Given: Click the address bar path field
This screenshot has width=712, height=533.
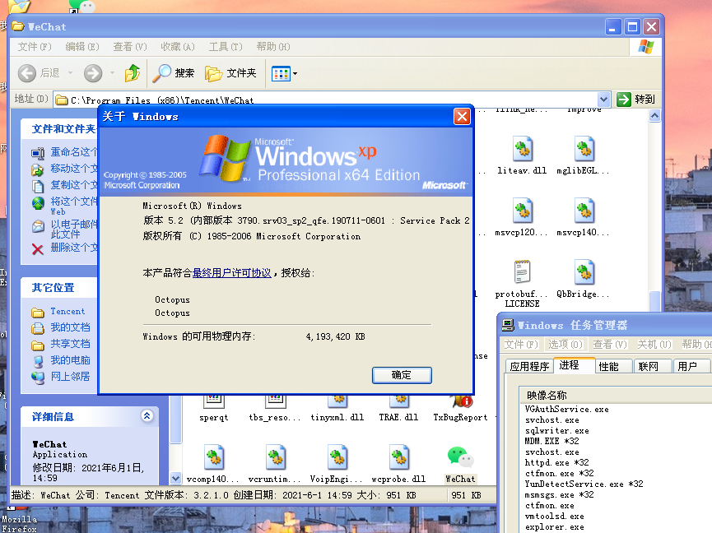Looking at the screenshot, I should click(x=326, y=100).
